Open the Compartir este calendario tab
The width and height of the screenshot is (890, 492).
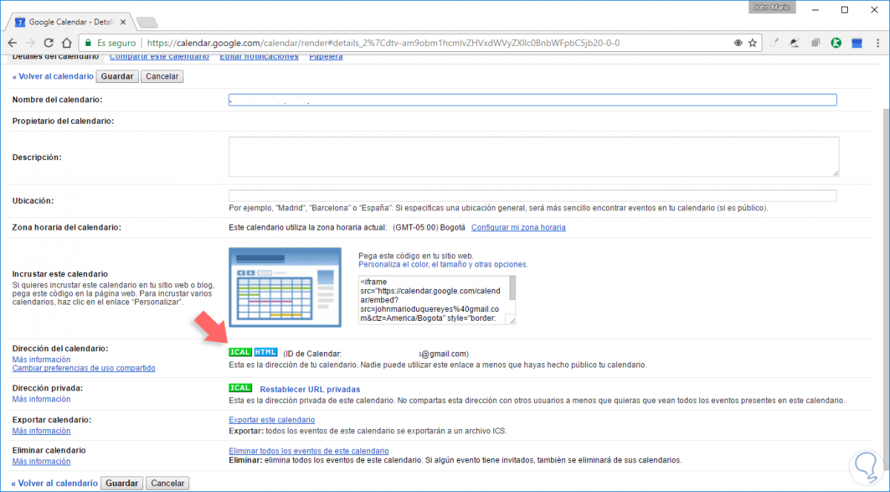pyautogui.click(x=159, y=56)
